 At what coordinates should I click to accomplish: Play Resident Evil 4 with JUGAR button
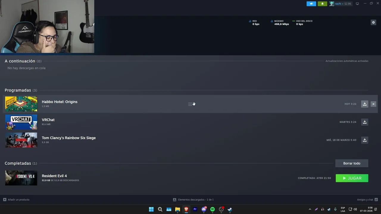[x=352, y=178]
